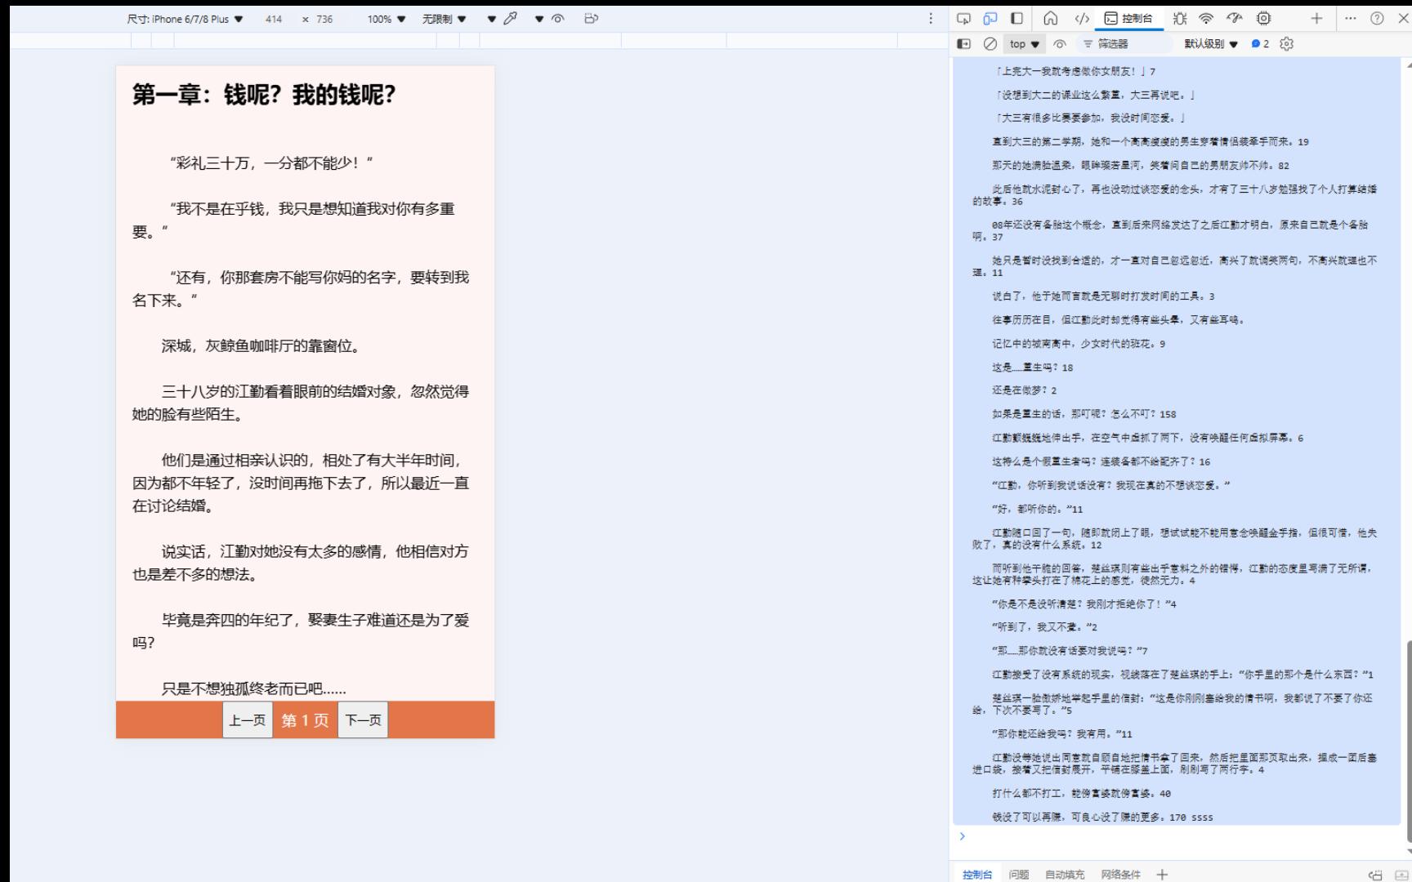1412x882 pixels.
Task: Clear the console with the ban icon
Action: point(990,44)
